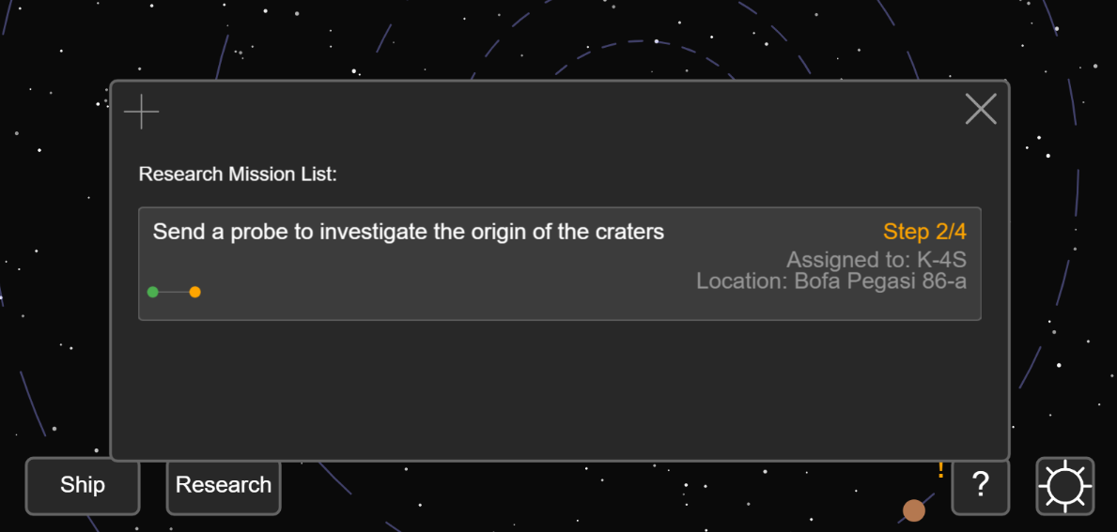The height and width of the screenshot is (532, 1117).
Task: Open the star system sun icon button
Action: 1064,486
